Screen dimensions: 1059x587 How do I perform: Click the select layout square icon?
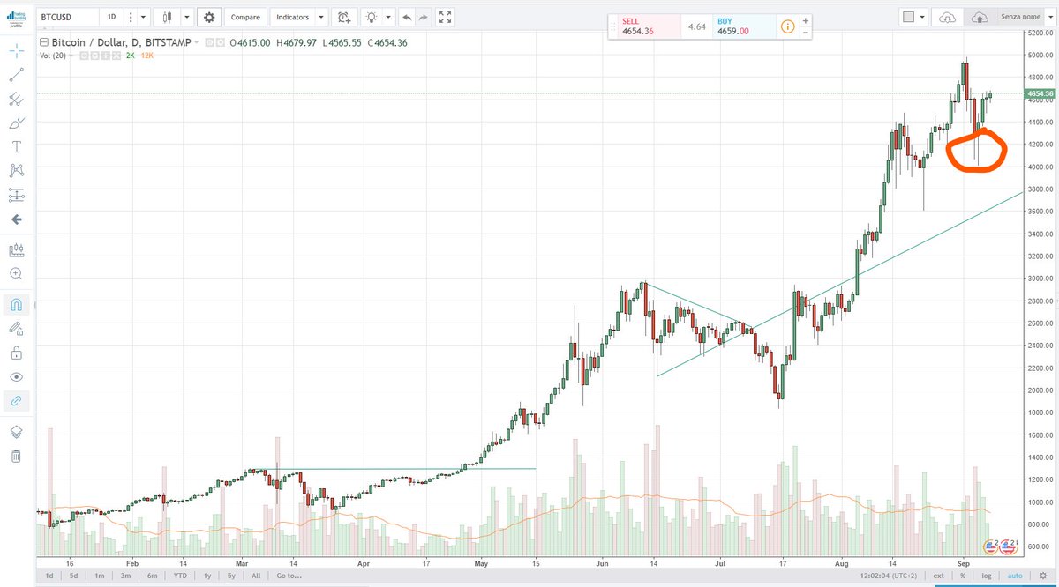908,17
